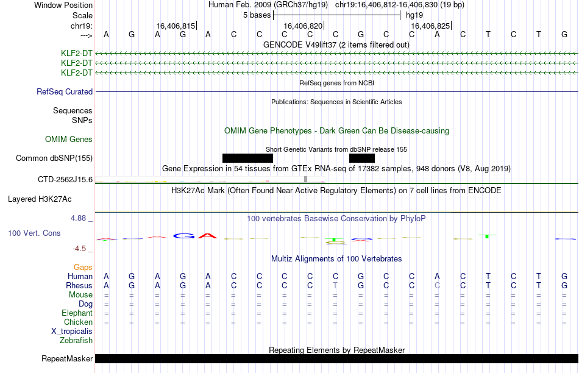Click the GTEx expression bar chart
The width and height of the screenshot is (579, 373).
210,180
